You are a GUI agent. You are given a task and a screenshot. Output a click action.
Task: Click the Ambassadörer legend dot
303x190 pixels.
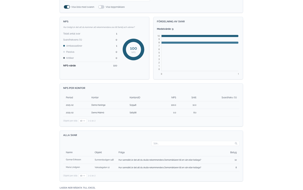(64, 46)
